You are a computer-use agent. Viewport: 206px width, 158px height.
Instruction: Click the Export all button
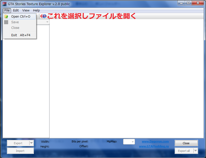click(x=184, y=151)
